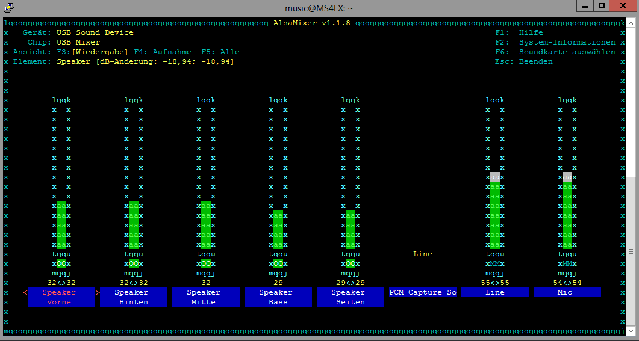This screenshot has height=341, width=639.
Task: Click the 29<>29 value under Speaker Seiten
Action: pyautogui.click(x=351, y=283)
